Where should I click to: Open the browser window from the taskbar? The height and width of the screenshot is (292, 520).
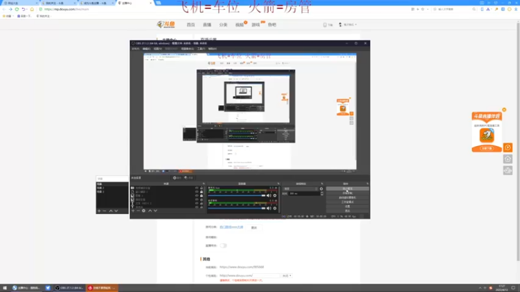[x=26, y=287]
